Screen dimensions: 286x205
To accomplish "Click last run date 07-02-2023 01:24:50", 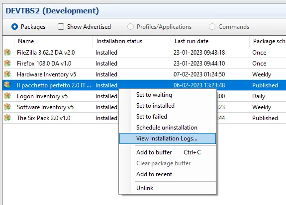I will click(199, 74).
